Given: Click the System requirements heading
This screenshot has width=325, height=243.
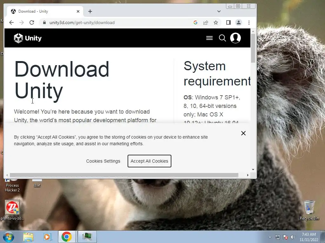Looking at the screenshot, I should pyautogui.click(x=217, y=73).
